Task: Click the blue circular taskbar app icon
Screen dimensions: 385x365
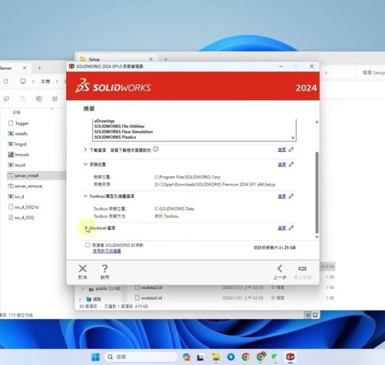Action: [x=231, y=357]
